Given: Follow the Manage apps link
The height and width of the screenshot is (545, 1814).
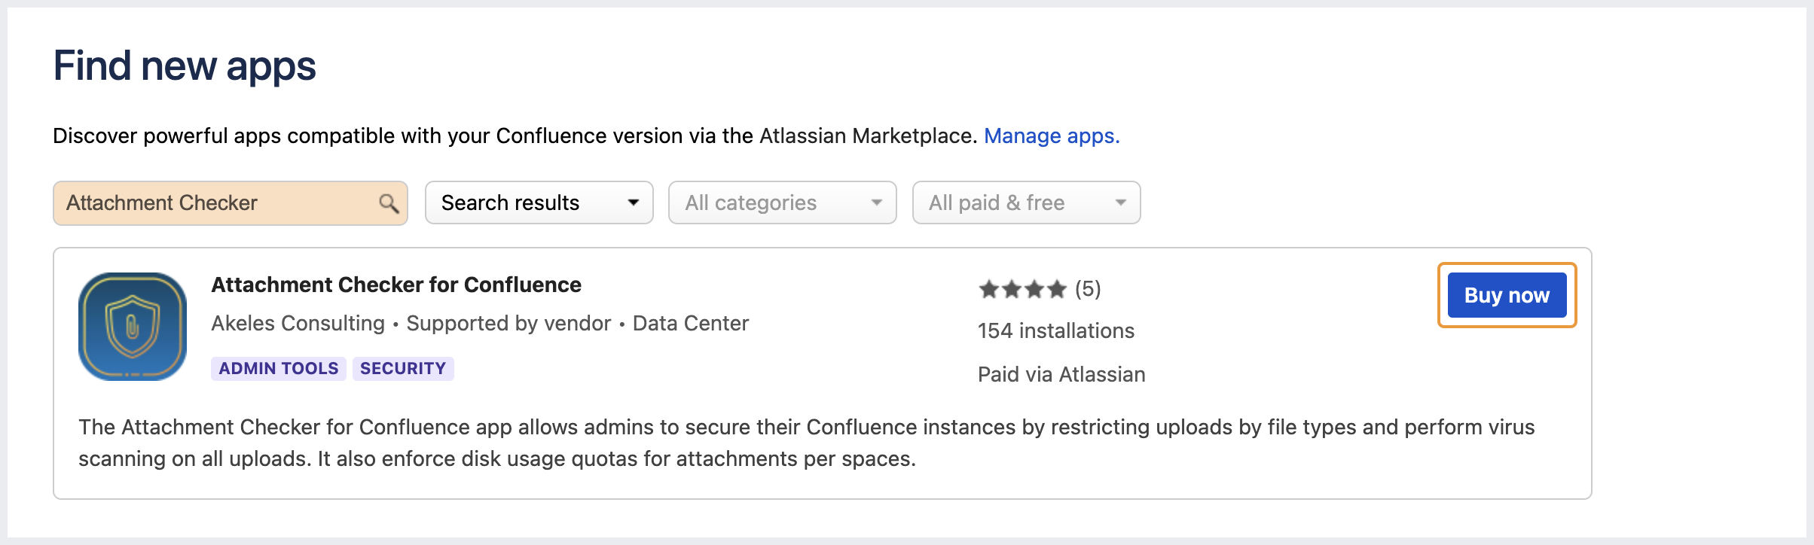Looking at the screenshot, I should point(1052,136).
